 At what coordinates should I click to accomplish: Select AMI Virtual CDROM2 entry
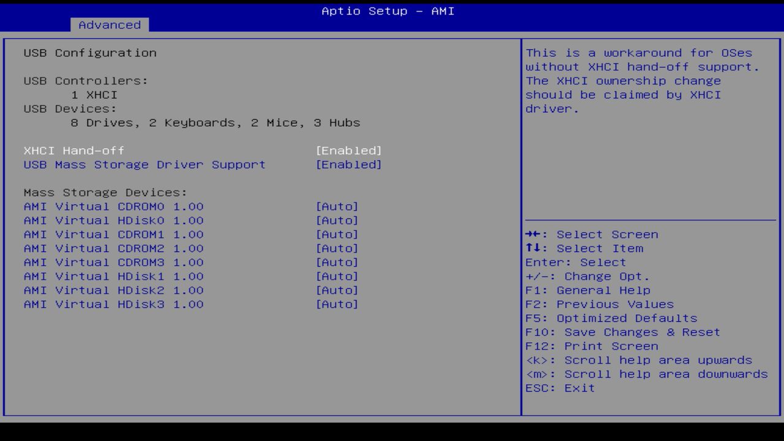[113, 248]
